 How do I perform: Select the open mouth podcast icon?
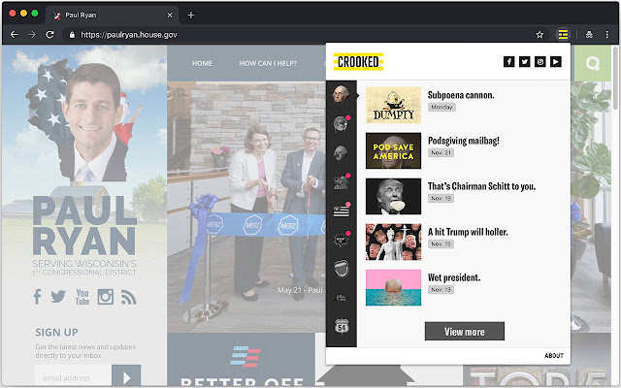(341, 269)
